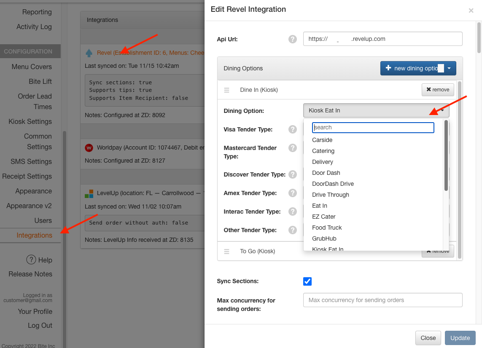
Task: Open Kiosk Settings in the sidebar
Action: point(30,122)
